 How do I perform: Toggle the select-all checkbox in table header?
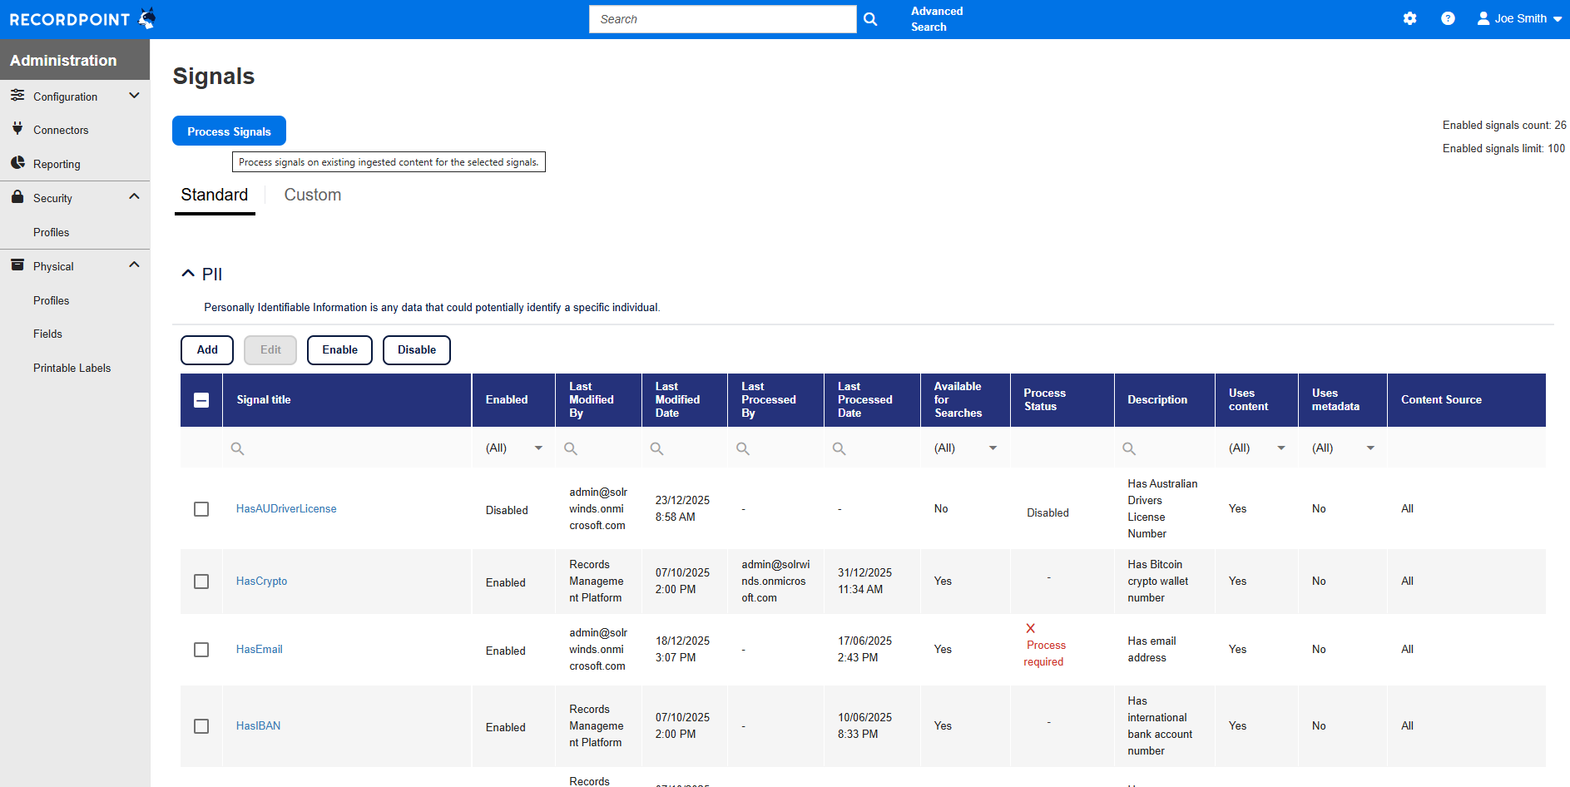click(x=201, y=400)
